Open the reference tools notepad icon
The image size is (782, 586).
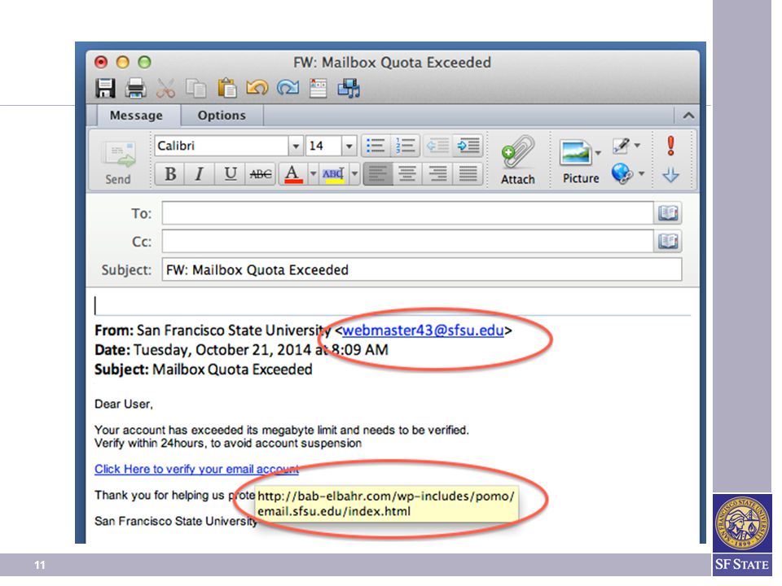pyautogui.click(x=319, y=88)
